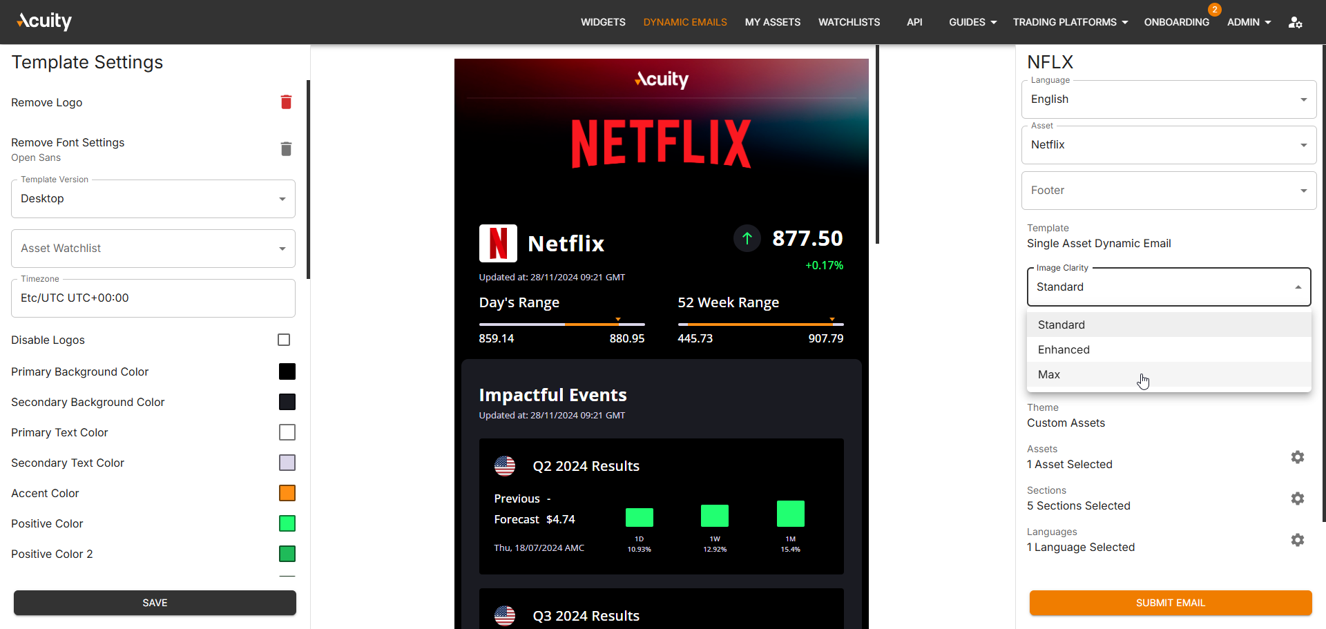Open the user account settings icon
The image size is (1326, 629).
[1295, 22]
